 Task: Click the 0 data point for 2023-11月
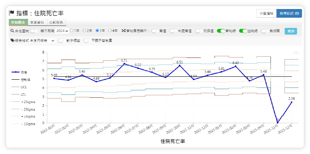[277, 123]
